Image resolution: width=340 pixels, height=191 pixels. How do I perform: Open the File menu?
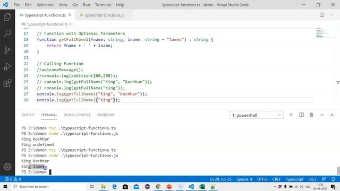coord(16,5)
